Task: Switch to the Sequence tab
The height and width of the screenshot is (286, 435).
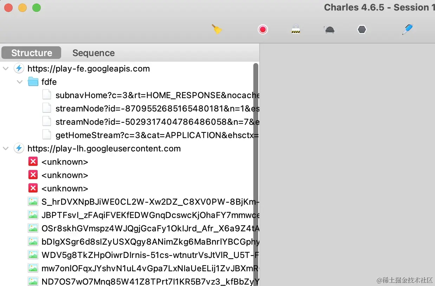Action: pos(93,53)
